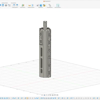Select the Zoom magnifier icon in the navigation bar

(48, 95)
